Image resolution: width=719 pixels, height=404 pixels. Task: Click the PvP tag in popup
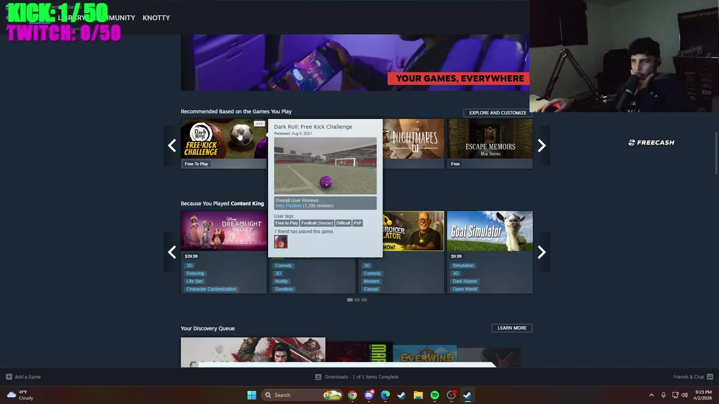(357, 223)
